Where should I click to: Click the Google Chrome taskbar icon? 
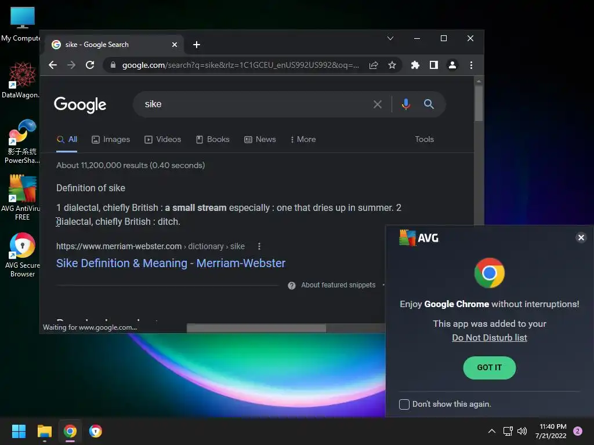(x=70, y=431)
